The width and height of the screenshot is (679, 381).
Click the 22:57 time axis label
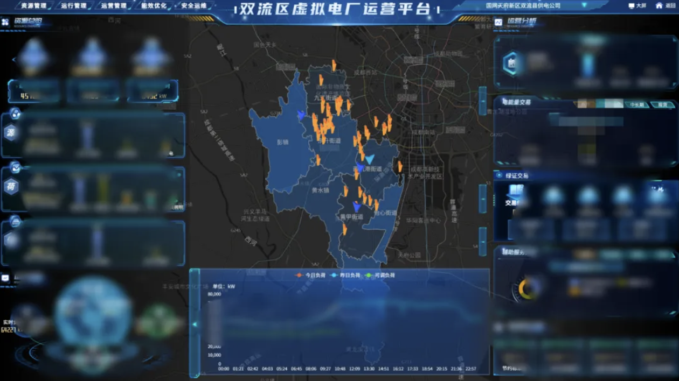tap(470, 369)
